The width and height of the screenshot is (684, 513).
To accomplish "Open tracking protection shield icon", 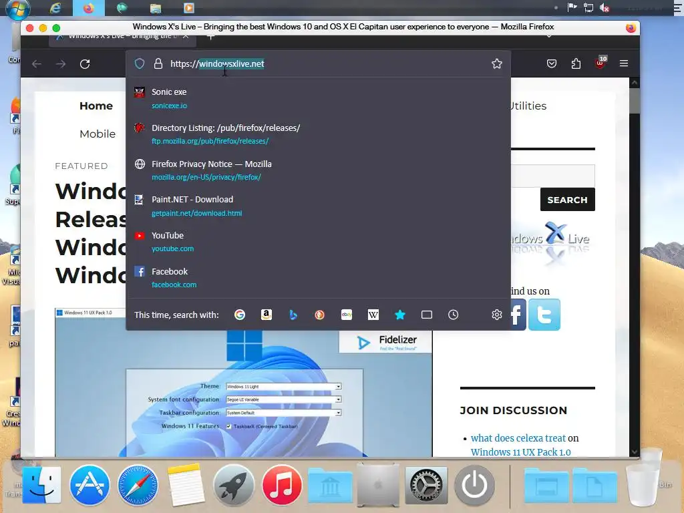I will click(140, 63).
